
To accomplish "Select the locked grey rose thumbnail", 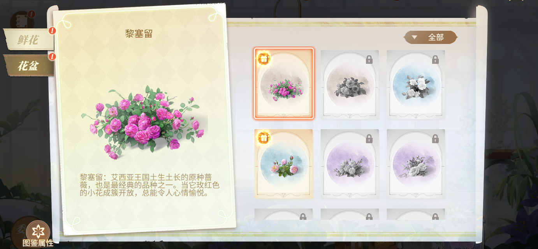I will (350, 85).
